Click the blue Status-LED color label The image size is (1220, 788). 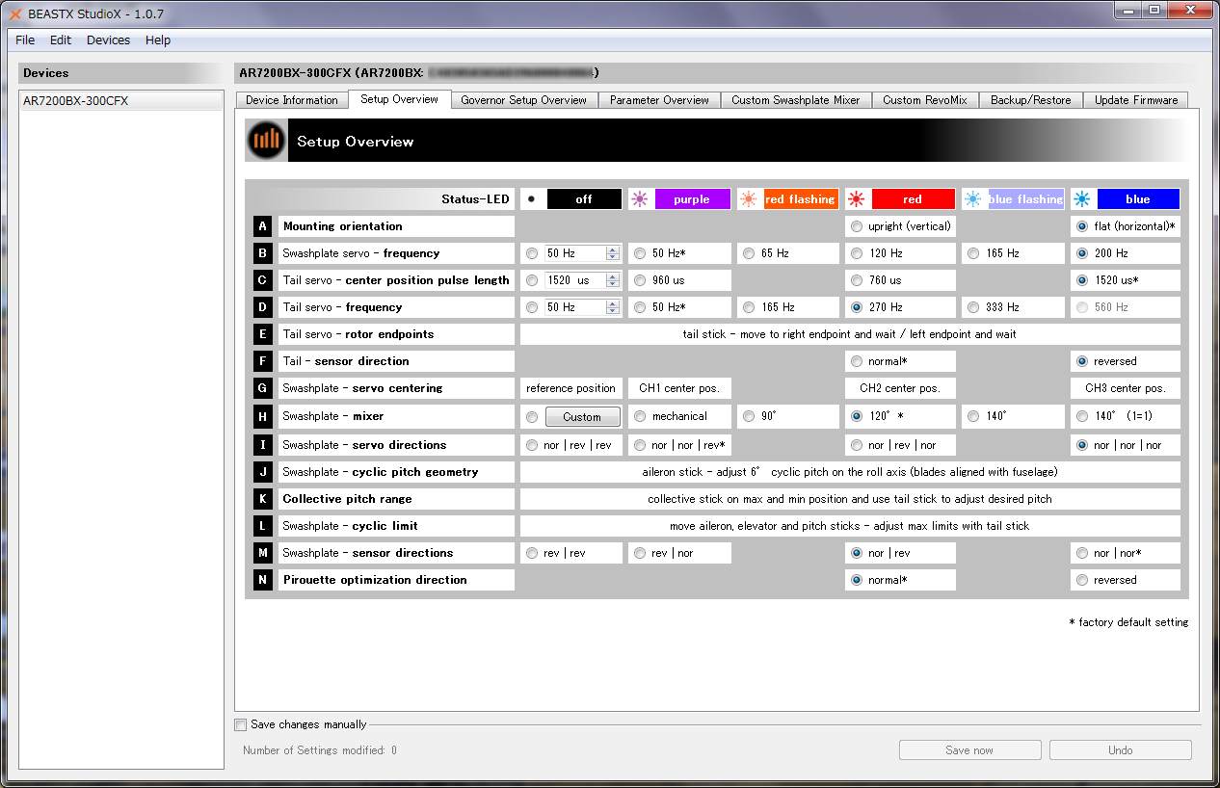click(x=1137, y=199)
